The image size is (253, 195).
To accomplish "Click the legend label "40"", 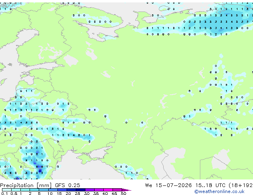I will tap(105, 193).
